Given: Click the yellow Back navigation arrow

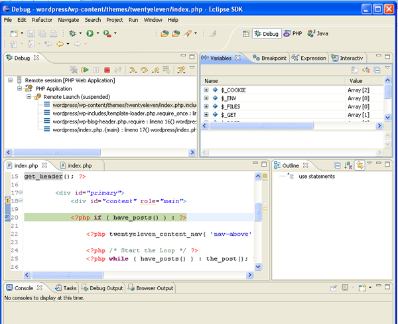Looking at the screenshot, I should click(x=60, y=44).
